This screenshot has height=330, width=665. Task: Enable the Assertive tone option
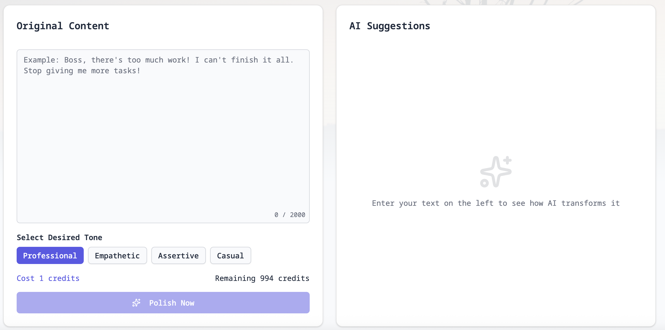pyautogui.click(x=178, y=255)
